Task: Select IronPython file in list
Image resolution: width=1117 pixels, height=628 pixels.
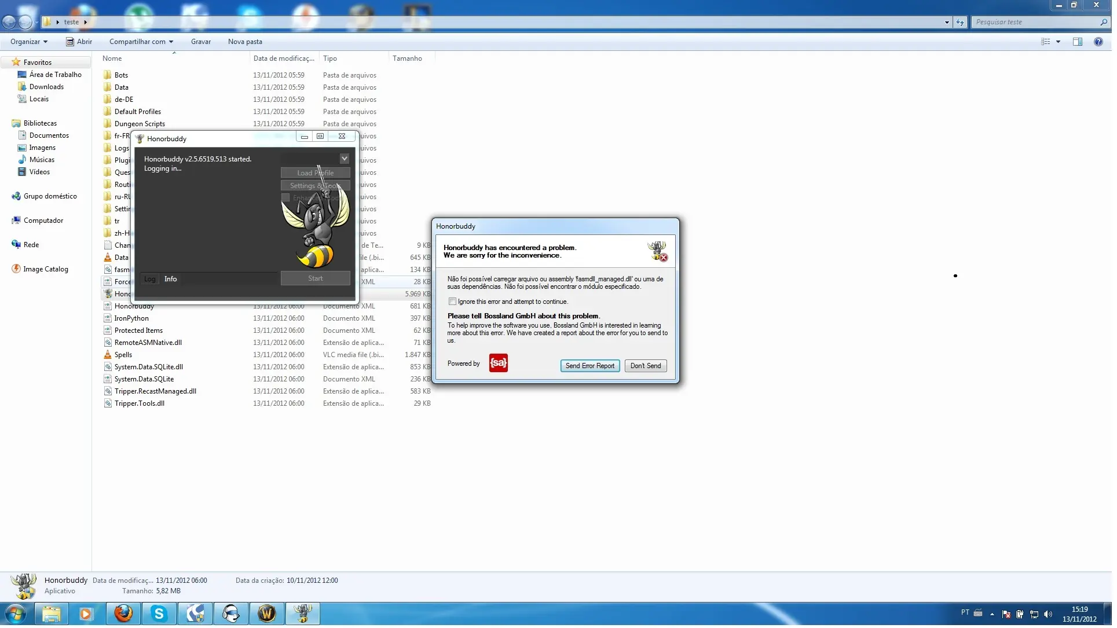Action: point(132,318)
